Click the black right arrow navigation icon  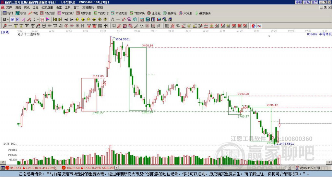72,19
